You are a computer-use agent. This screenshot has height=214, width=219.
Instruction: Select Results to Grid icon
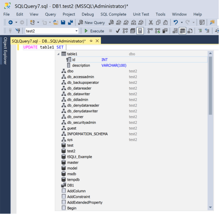point(182,31)
